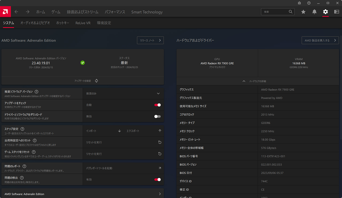The image size is (342, 198).
Task: Show help icon for ゲーム スタッツをリセット
Action: tap(34, 152)
